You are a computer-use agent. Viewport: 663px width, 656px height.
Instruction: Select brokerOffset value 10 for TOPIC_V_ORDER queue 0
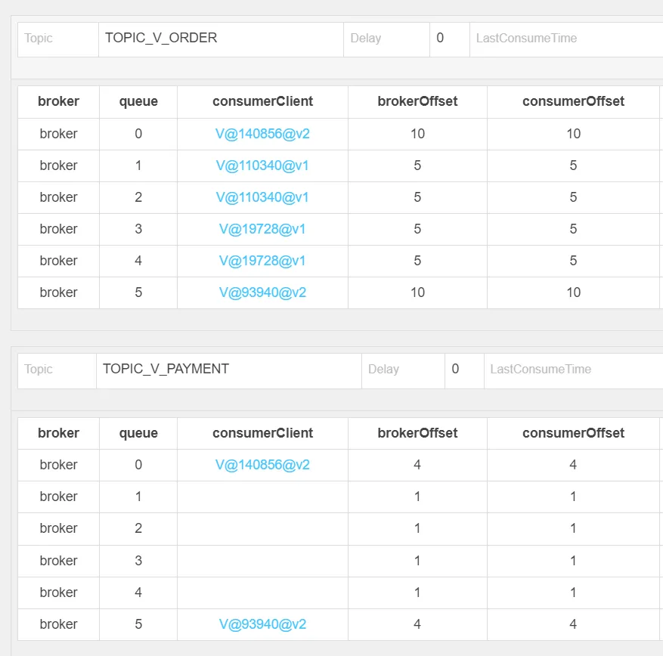click(x=417, y=134)
